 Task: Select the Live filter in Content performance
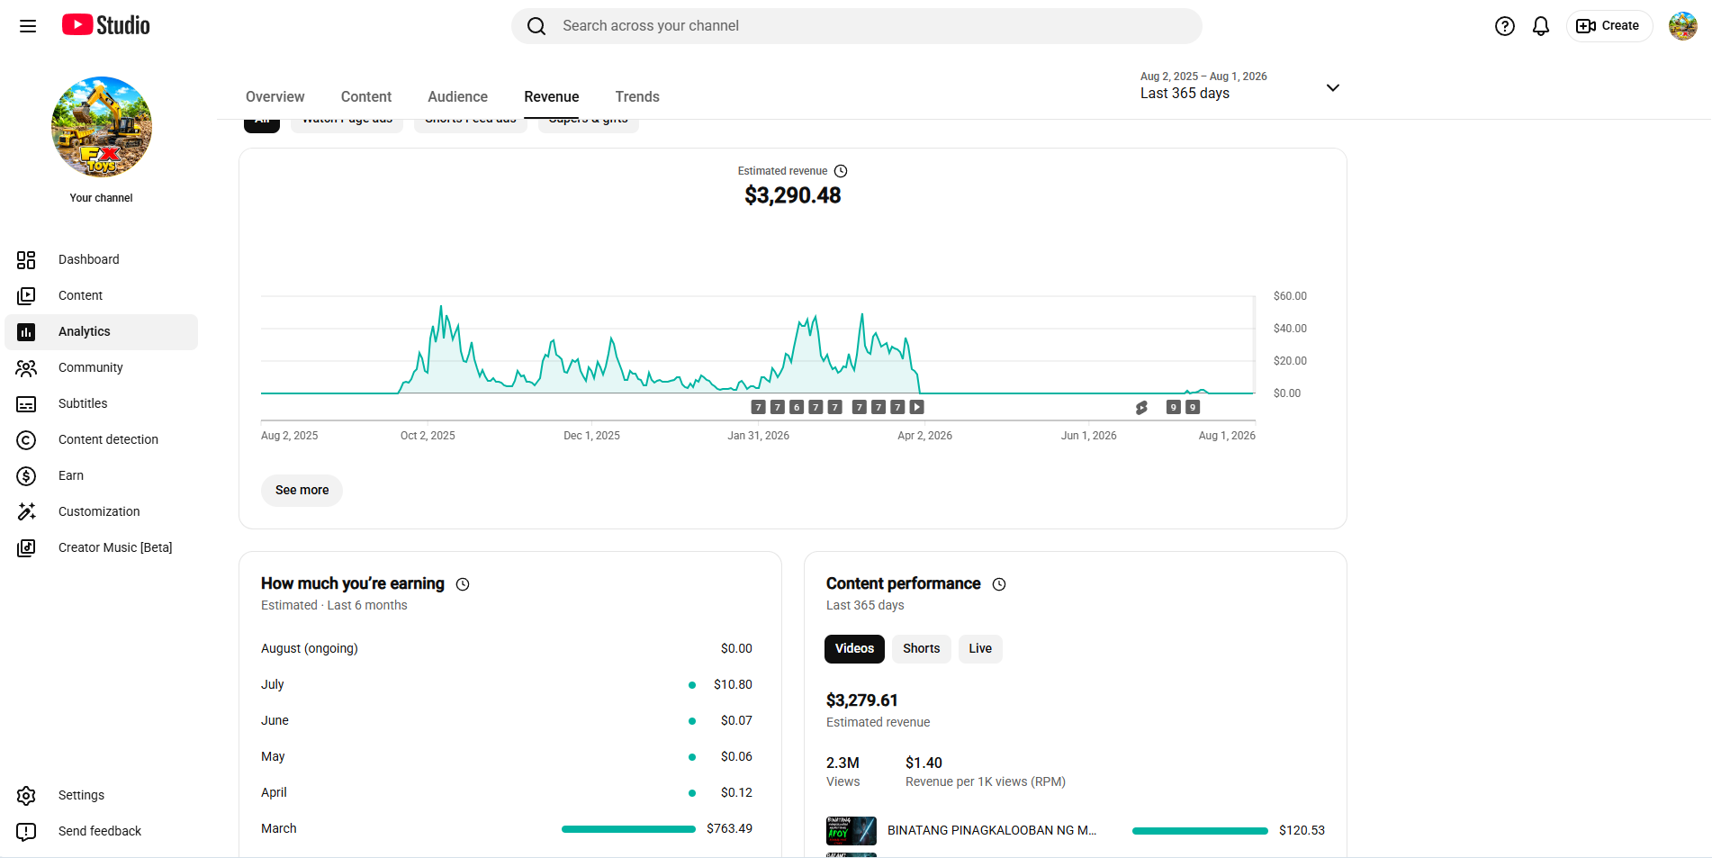tap(980, 649)
